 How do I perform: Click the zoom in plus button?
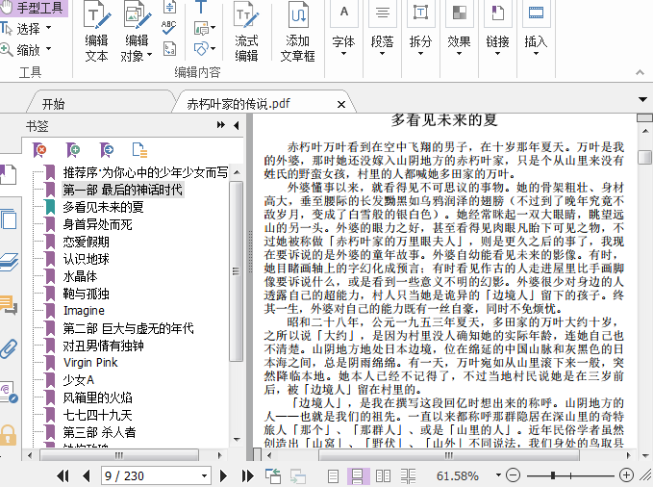(x=626, y=475)
